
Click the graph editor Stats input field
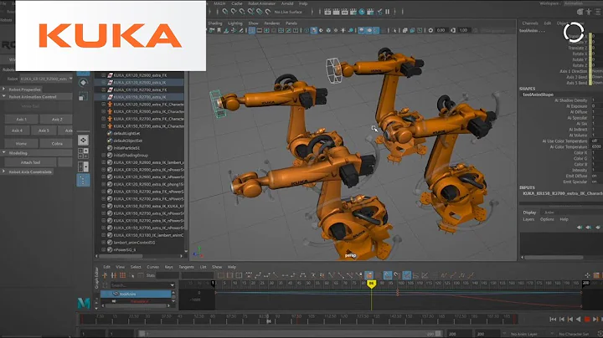coord(167,275)
